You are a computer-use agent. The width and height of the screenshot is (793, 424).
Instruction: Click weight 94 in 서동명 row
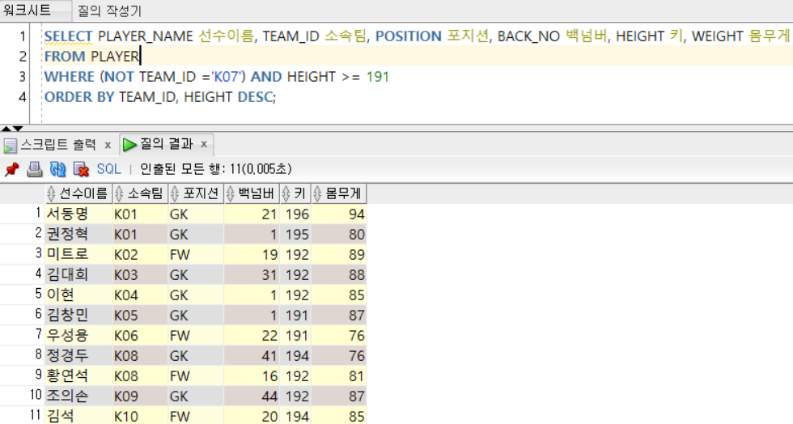point(339,214)
